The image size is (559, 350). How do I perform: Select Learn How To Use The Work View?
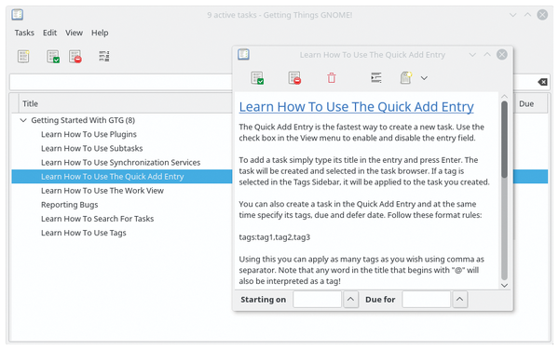tap(102, 191)
